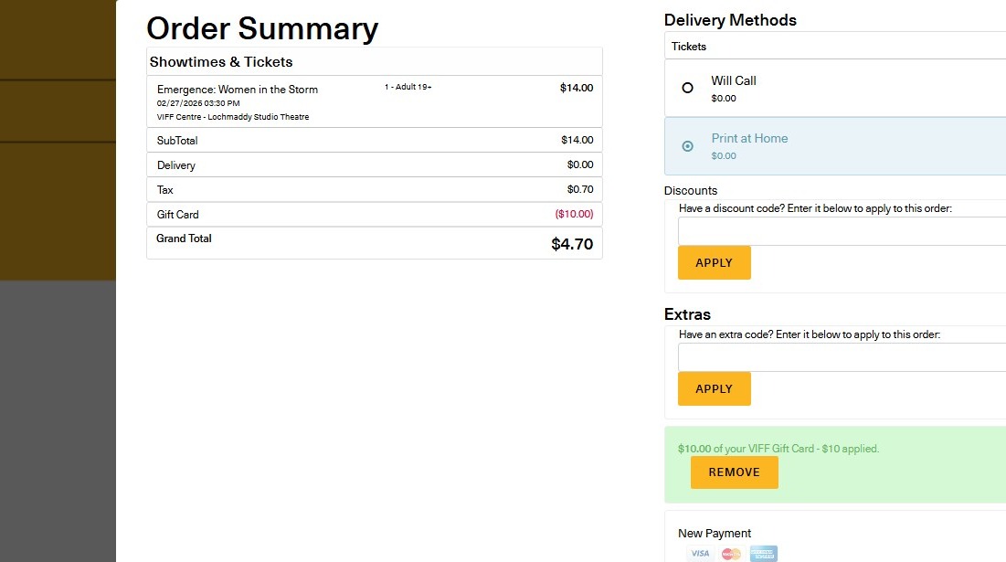Click the SubTotal row

[374, 140]
